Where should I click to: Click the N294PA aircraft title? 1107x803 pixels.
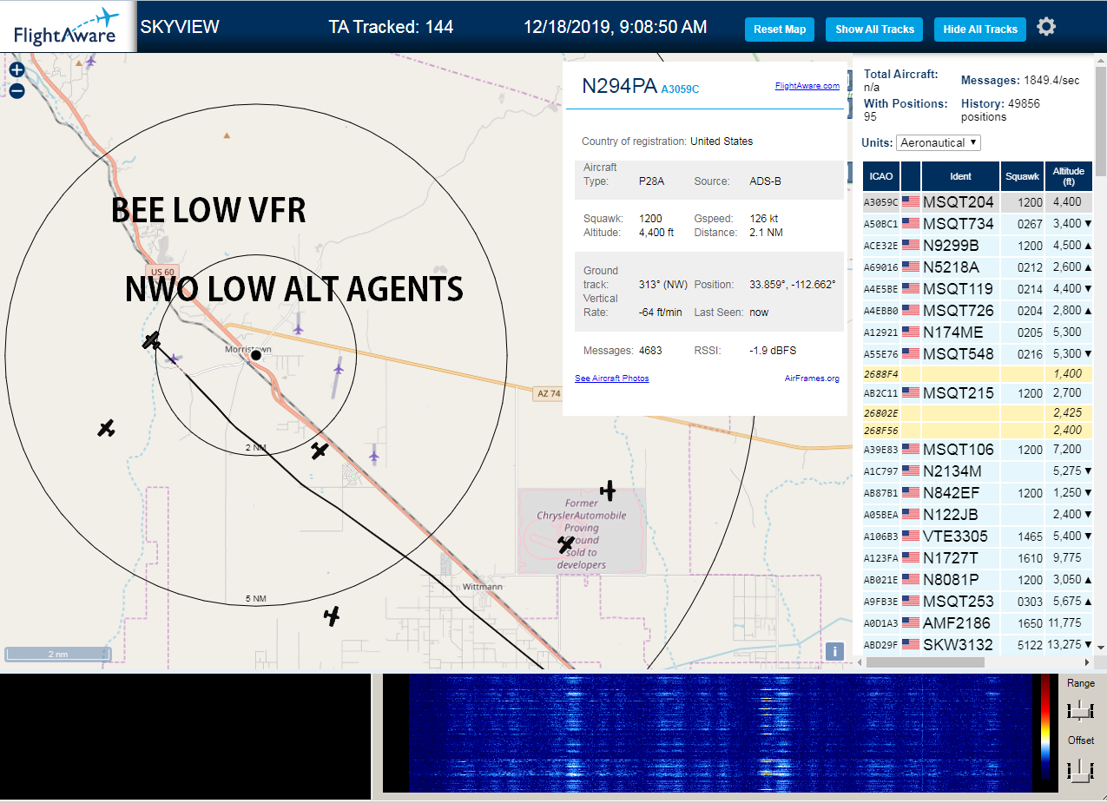619,86
